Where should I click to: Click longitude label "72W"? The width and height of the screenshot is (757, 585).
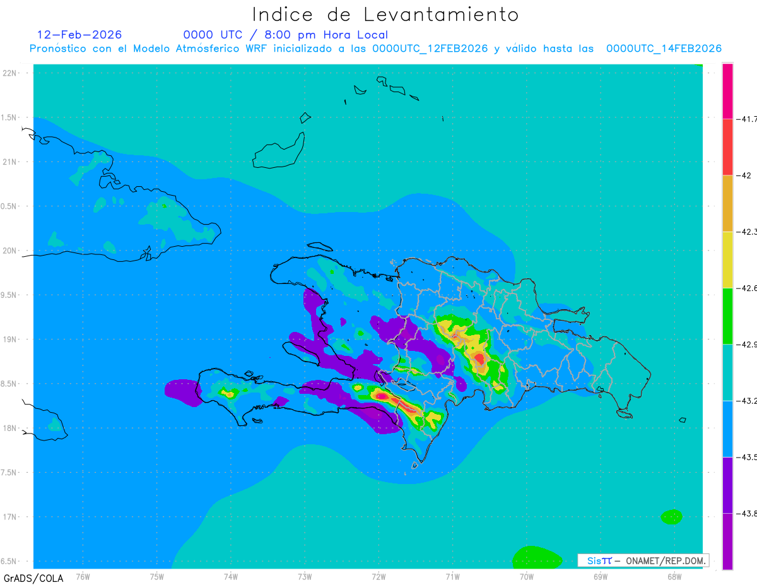(x=378, y=576)
